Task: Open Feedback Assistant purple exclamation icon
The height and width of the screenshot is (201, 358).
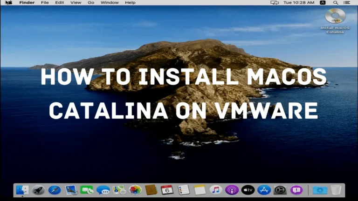Action: (x=296, y=190)
